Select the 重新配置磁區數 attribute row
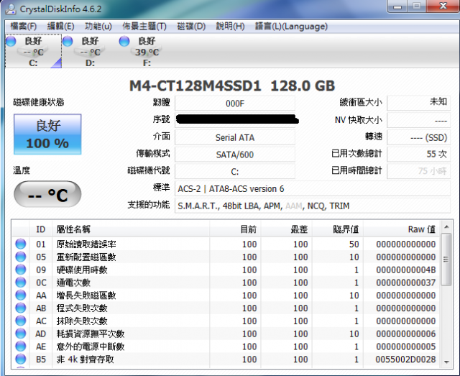 226,257
